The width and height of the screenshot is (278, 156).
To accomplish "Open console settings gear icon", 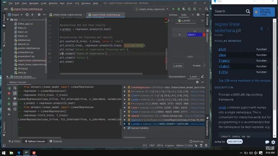I will point(9,109).
